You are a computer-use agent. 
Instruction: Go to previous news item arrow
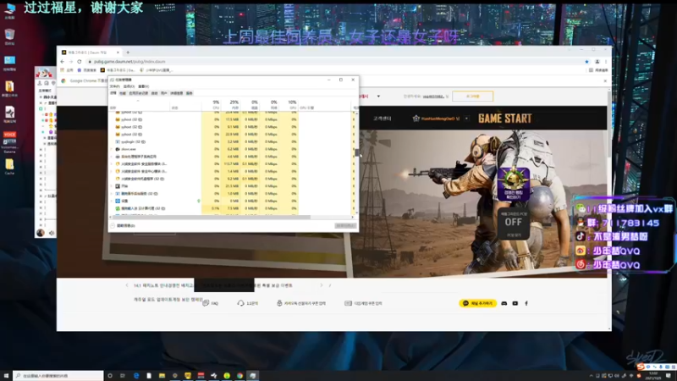pyautogui.click(x=127, y=285)
